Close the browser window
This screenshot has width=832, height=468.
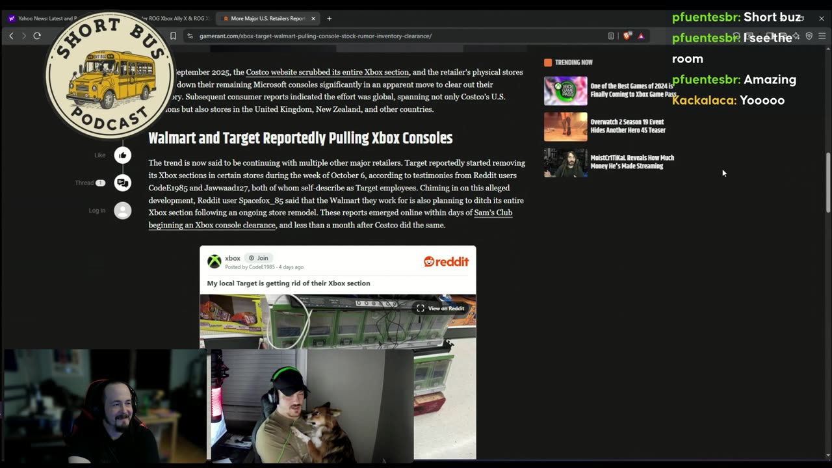coord(821,18)
